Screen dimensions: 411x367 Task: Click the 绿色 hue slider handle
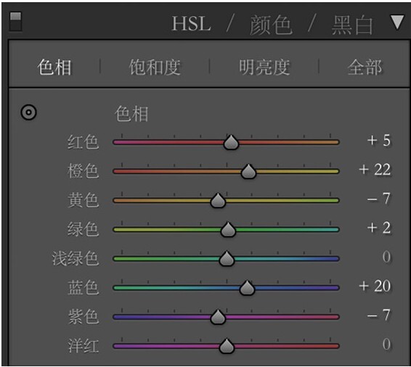coord(228,230)
